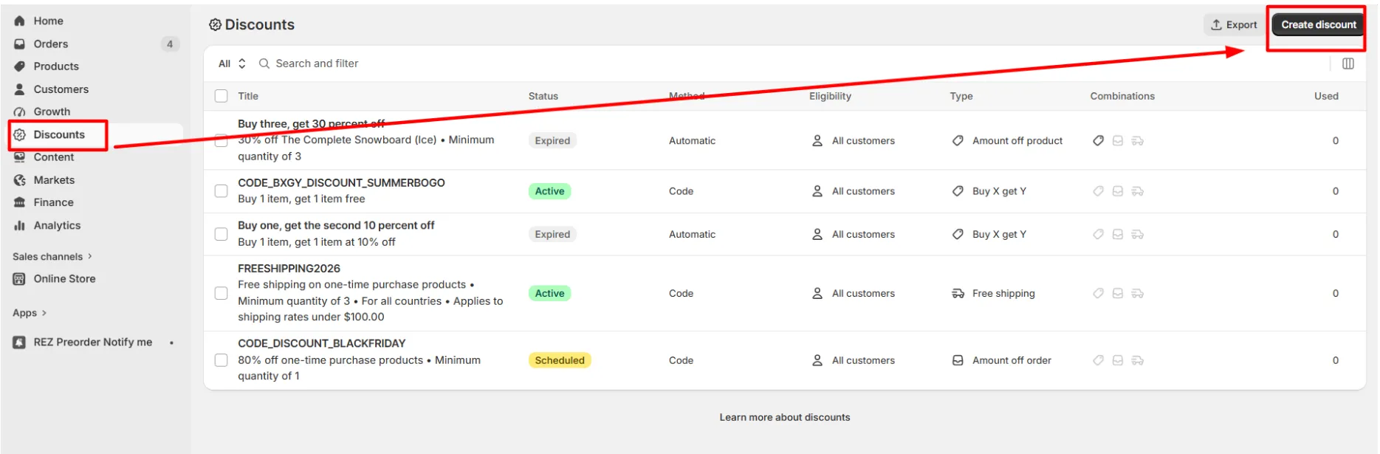Check the CODE_BXGY_DISCOUNT_SUMMERBOGO row checkbox
Screen dimensions: 1380x454
(x=222, y=191)
